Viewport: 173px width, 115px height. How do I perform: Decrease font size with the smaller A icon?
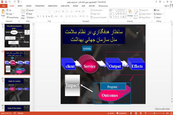click(59, 11)
